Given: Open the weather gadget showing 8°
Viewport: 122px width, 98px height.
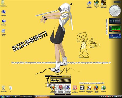Looking at the screenshot, I should (115, 36).
